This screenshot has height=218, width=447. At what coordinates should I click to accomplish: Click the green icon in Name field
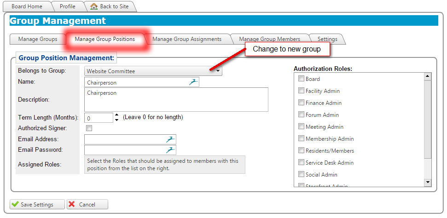[x=193, y=82]
